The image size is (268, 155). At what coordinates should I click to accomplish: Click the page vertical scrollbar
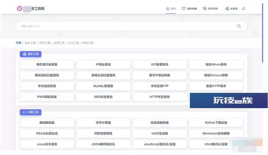tap(263, 33)
